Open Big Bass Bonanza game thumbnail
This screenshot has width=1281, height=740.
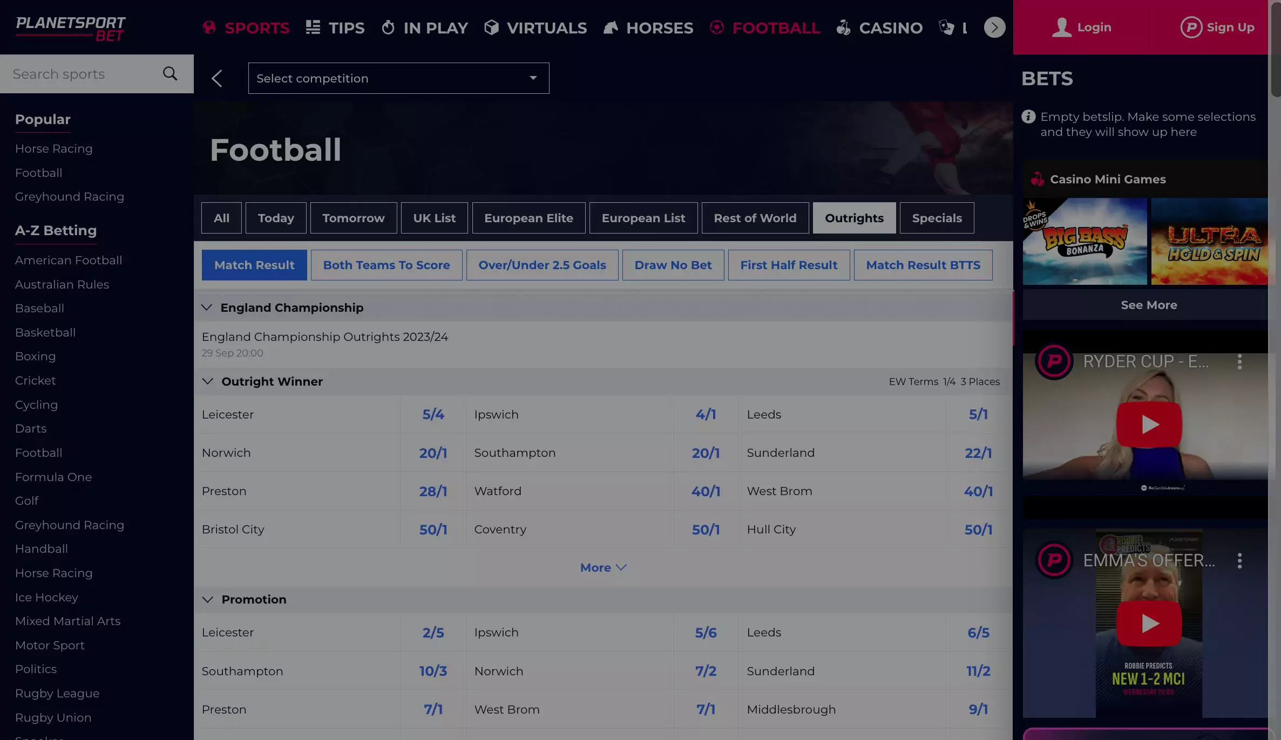pos(1085,242)
